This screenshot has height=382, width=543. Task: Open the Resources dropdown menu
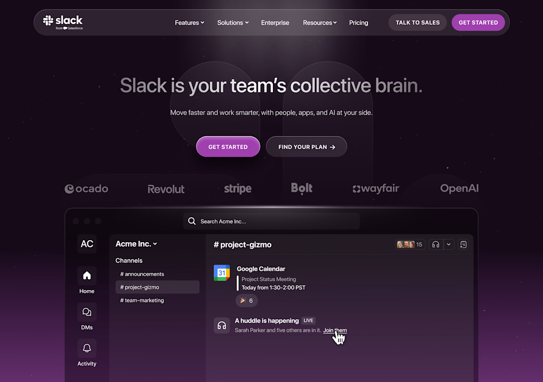point(320,23)
